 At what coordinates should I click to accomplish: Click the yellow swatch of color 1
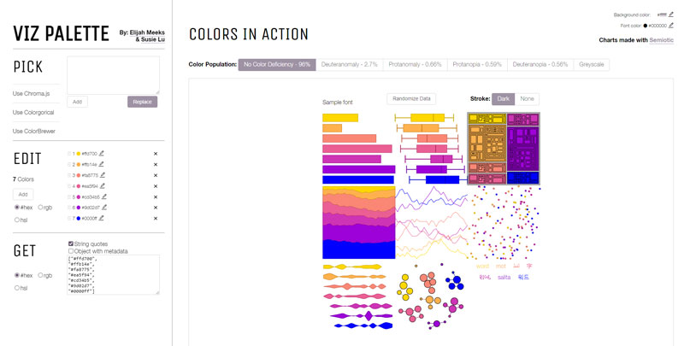pos(79,154)
